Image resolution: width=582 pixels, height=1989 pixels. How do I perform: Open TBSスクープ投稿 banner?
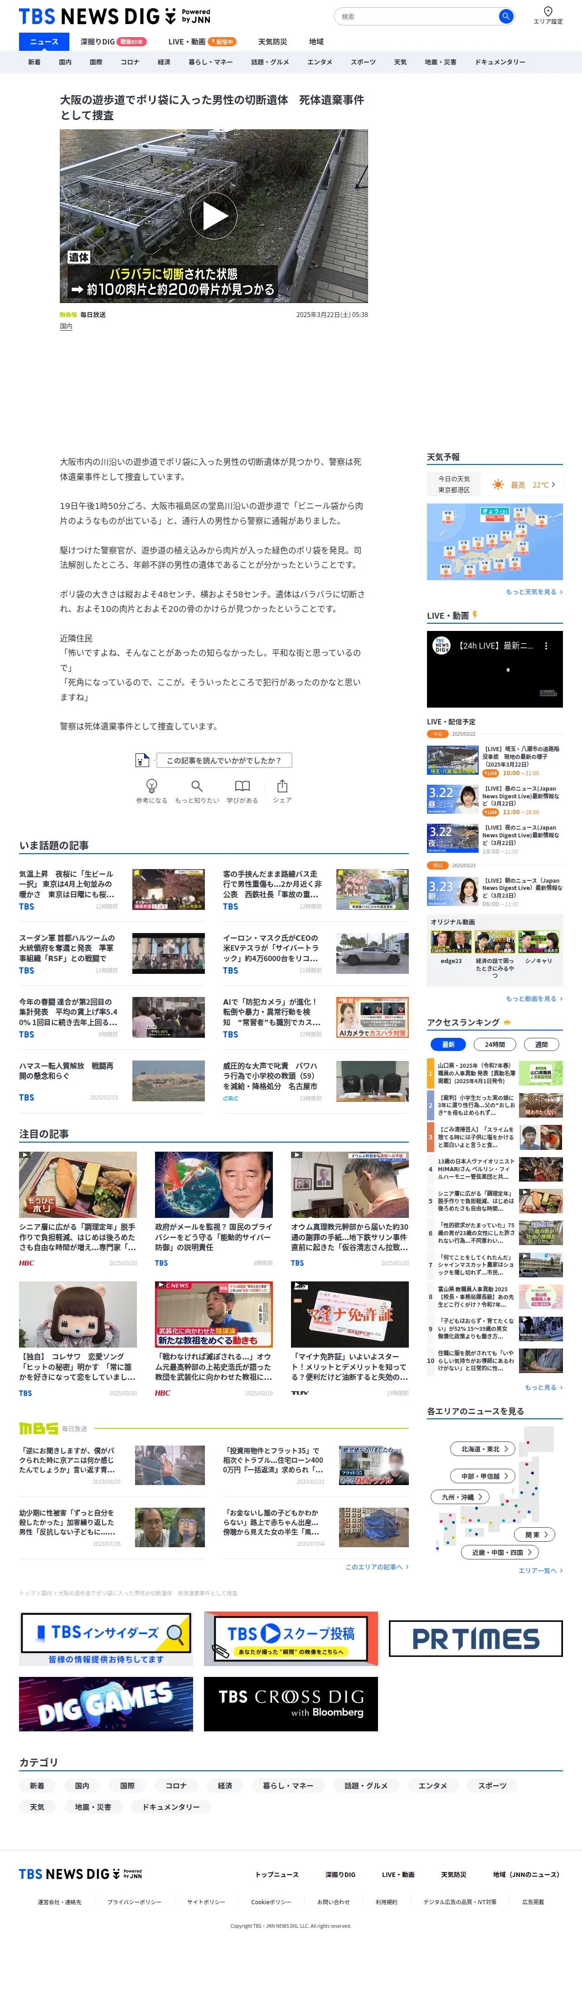[291, 1638]
